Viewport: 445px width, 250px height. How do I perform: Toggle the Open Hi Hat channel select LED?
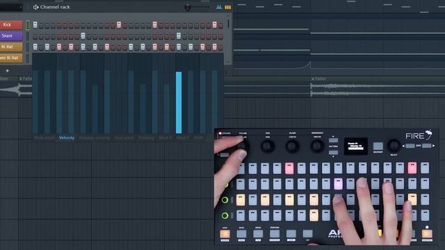pos(28,58)
